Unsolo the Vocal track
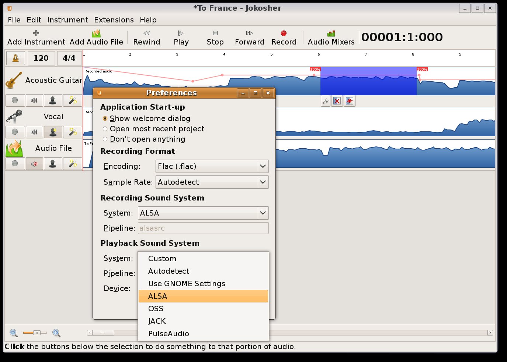The image size is (507, 362). [x=53, y=132]
